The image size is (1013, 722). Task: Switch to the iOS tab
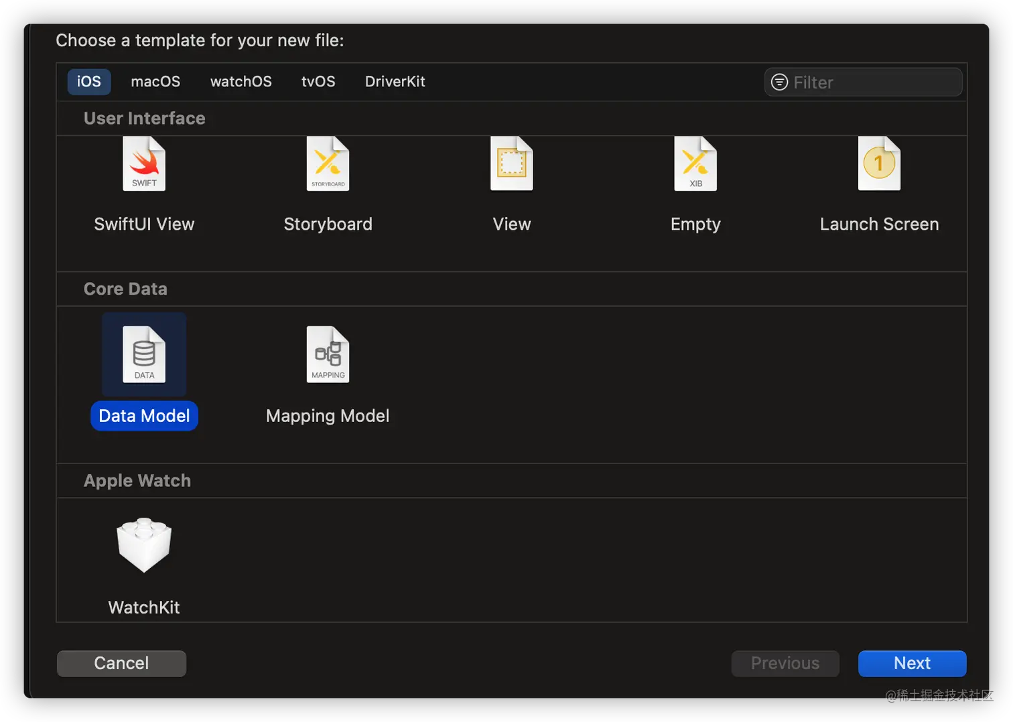pyautogui.click(x=89, y=82)
